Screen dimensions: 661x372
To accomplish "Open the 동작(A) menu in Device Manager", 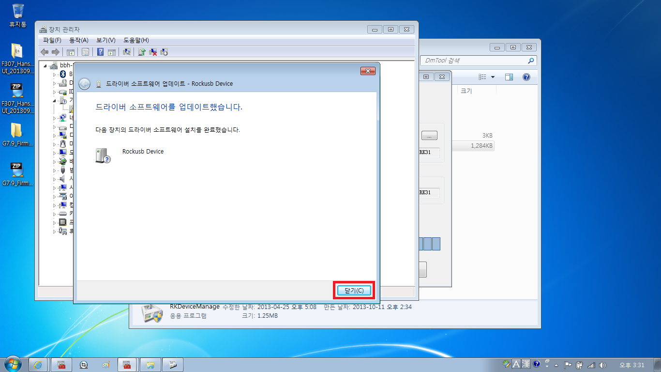I will pyautogui.click(x=79, y=40).
